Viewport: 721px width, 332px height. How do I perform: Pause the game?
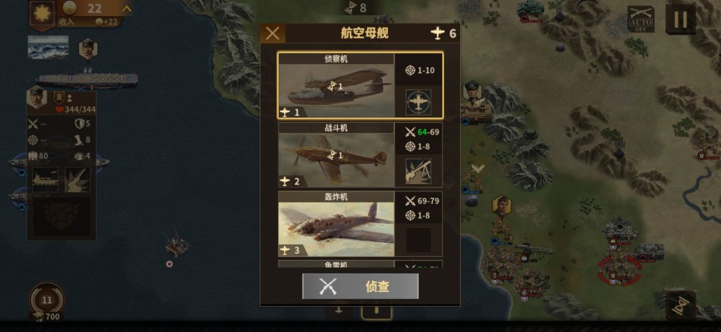point(680,19)
